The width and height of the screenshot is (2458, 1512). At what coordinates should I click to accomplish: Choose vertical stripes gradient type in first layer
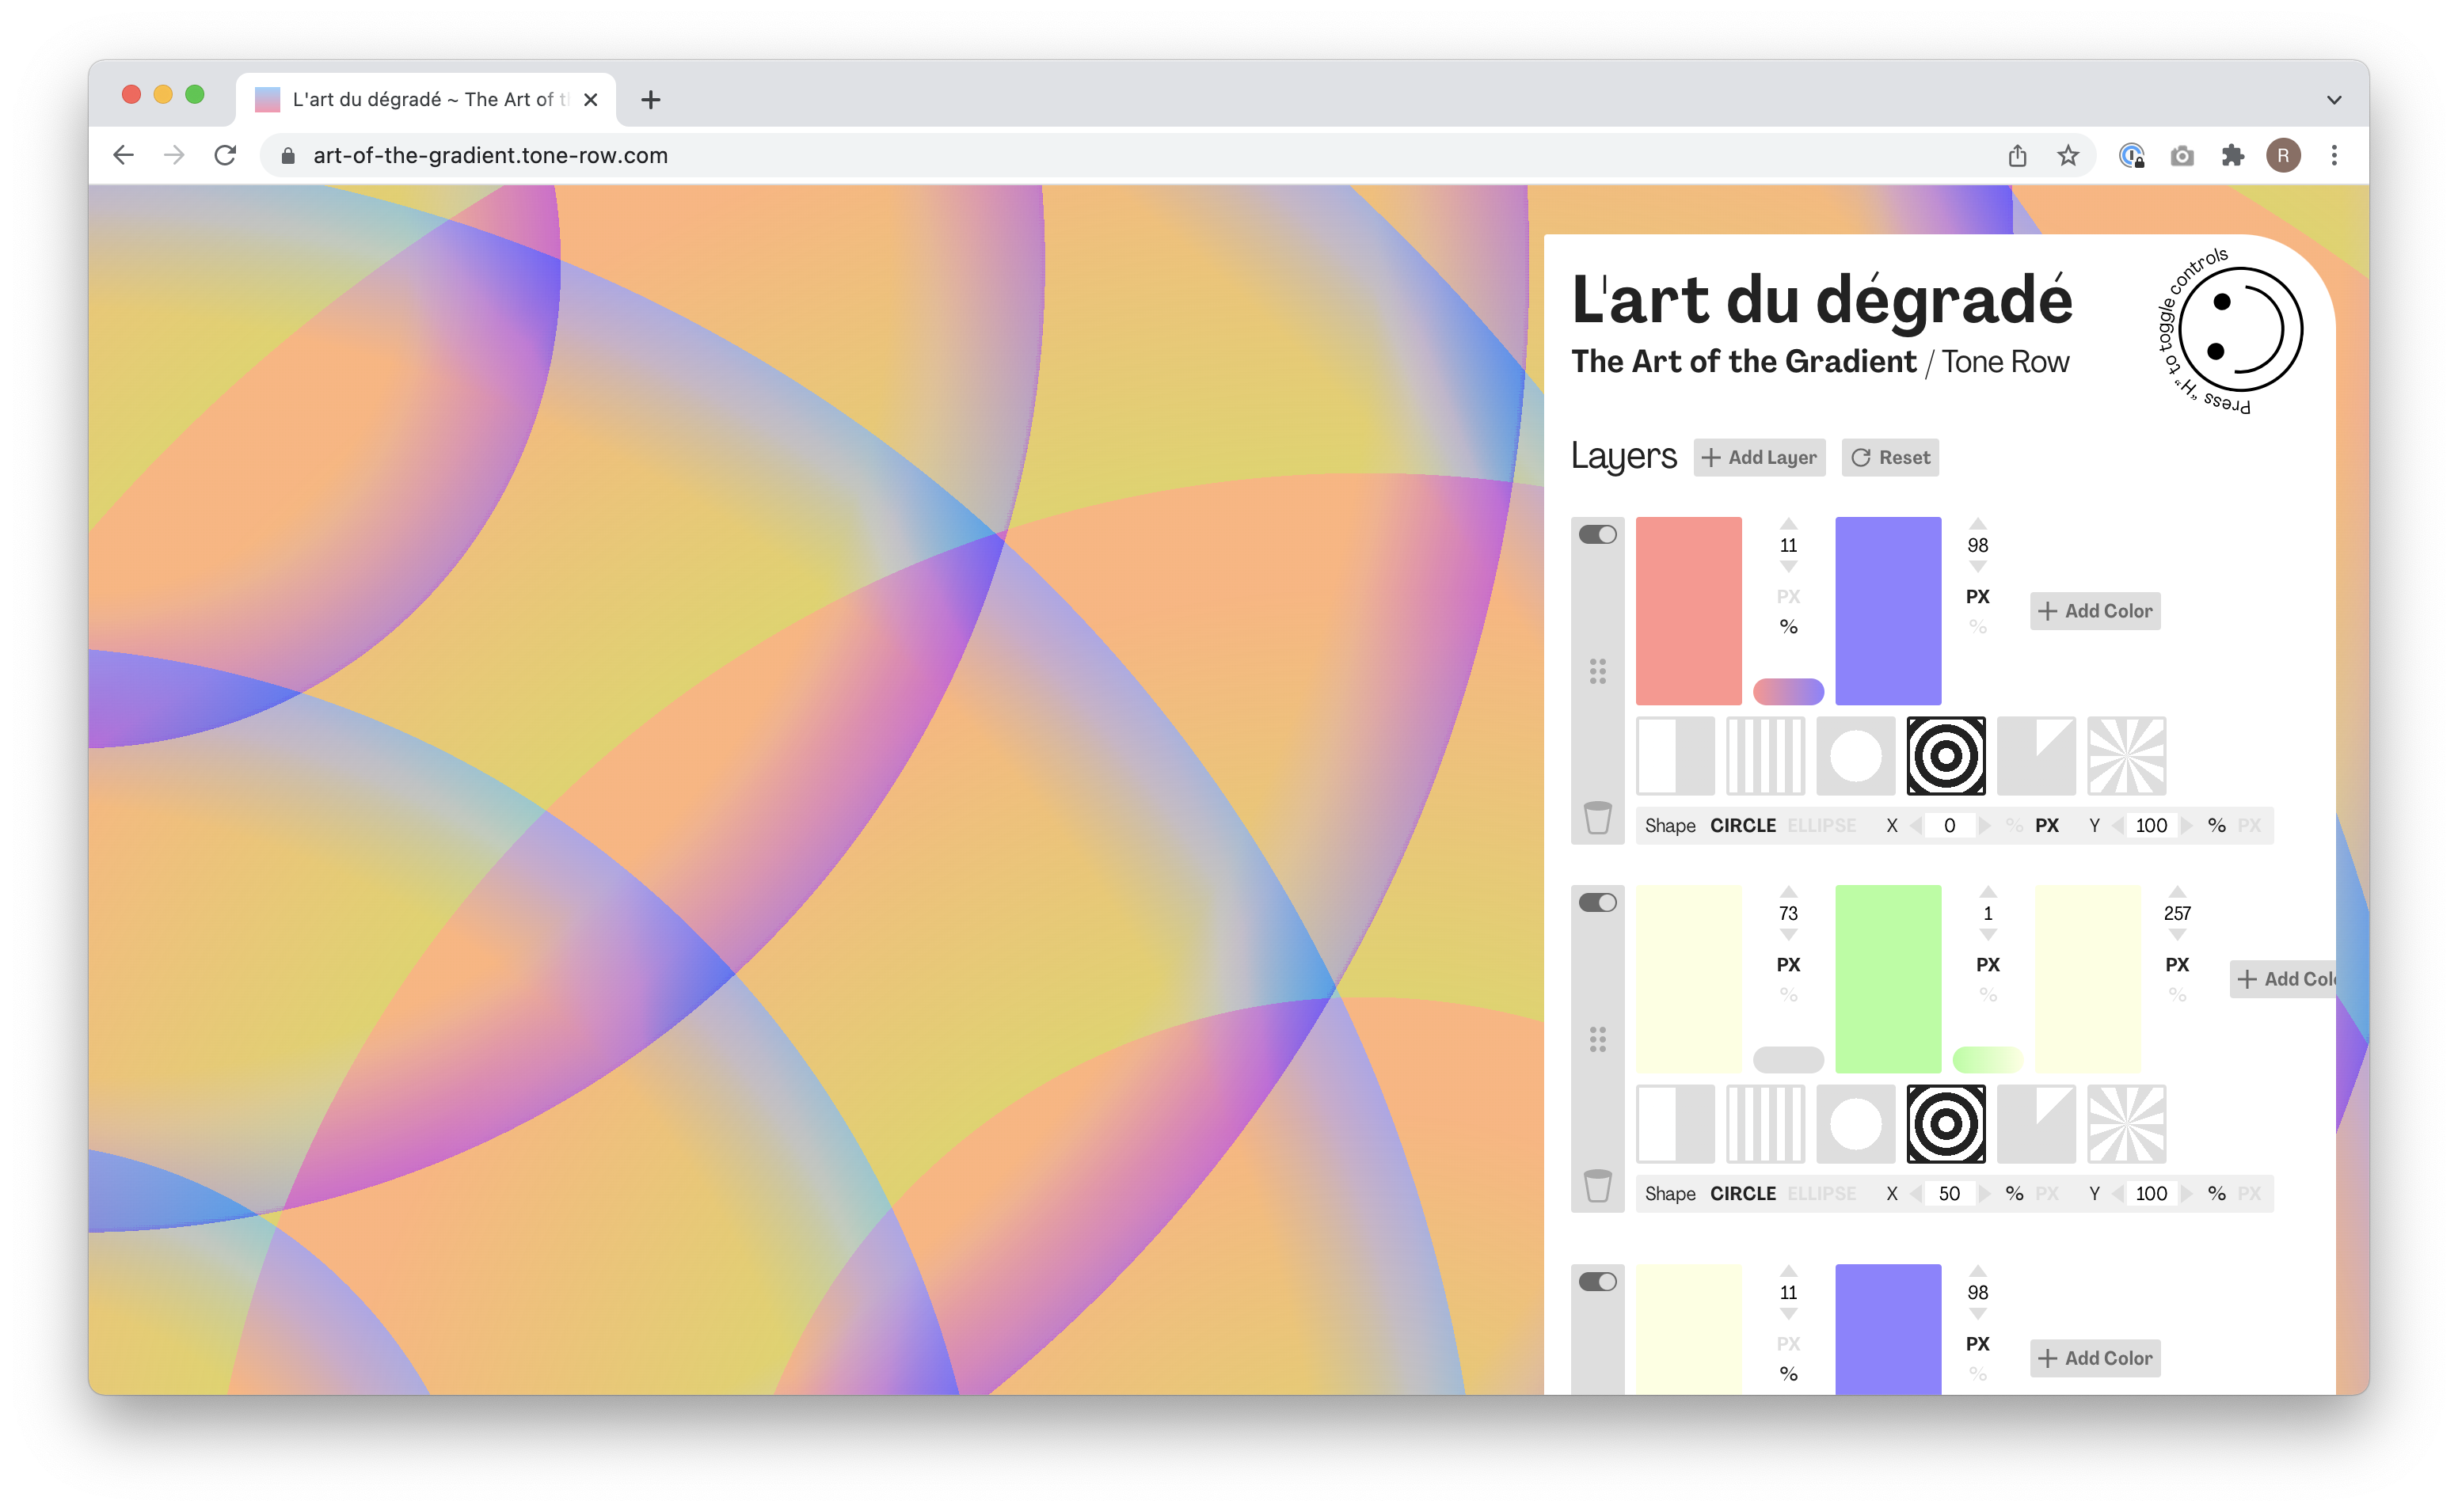click(x=1765, y=756)
